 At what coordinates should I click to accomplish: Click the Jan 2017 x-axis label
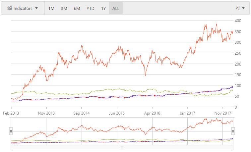pos(187,113)
